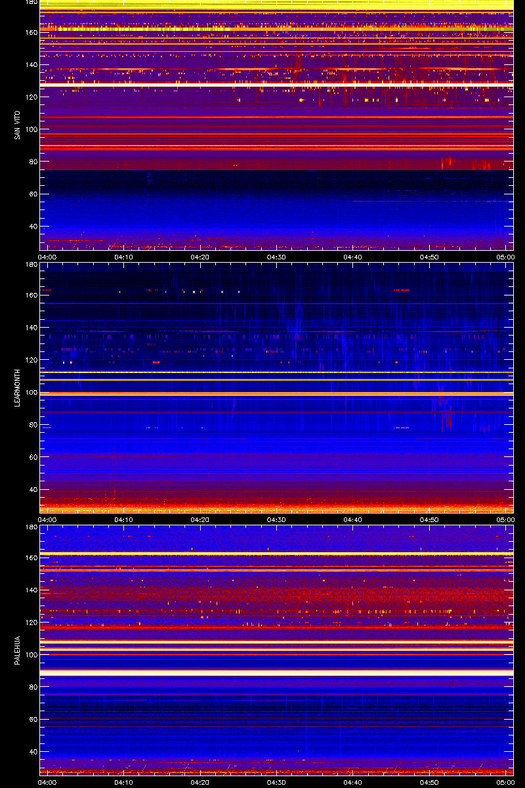This screenshot has width=525, height=788.
Task: Click the 100 frequency tick on San Vito axis
Action: tap(31, 129)
